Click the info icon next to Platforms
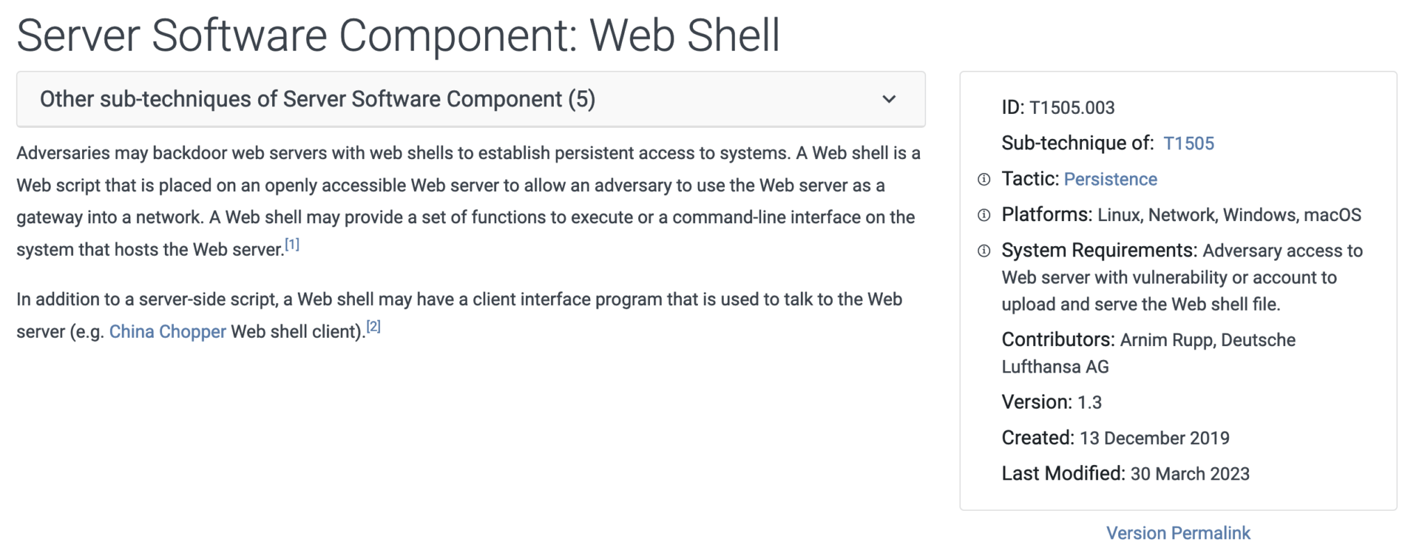This screenshot has height=556, width=1425. [x=983, y=215]
